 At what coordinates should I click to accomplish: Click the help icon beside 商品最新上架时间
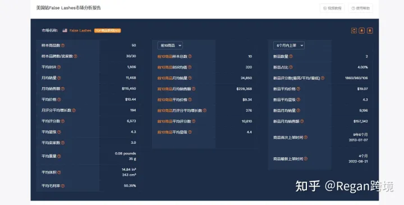pos(306,159)
